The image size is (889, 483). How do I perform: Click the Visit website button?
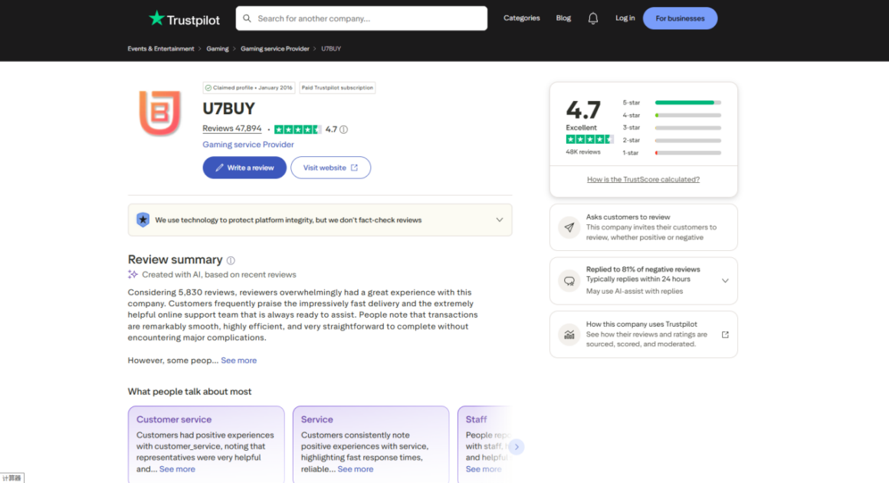coord(330,168)
